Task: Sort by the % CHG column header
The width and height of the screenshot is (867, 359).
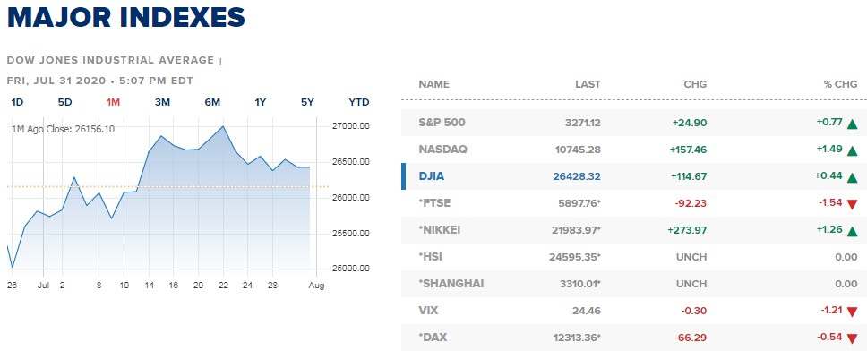Action: 840,84
